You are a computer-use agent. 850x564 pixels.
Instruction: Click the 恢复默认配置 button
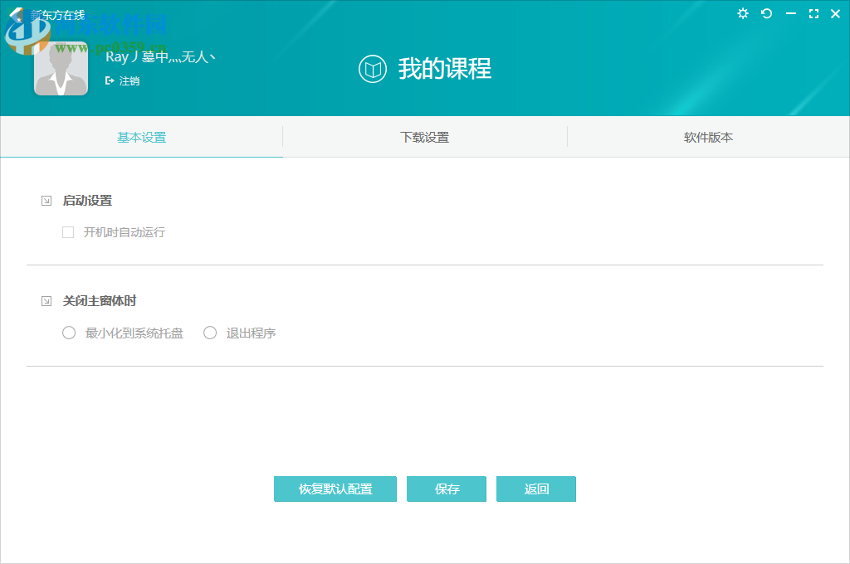(335, 489)
